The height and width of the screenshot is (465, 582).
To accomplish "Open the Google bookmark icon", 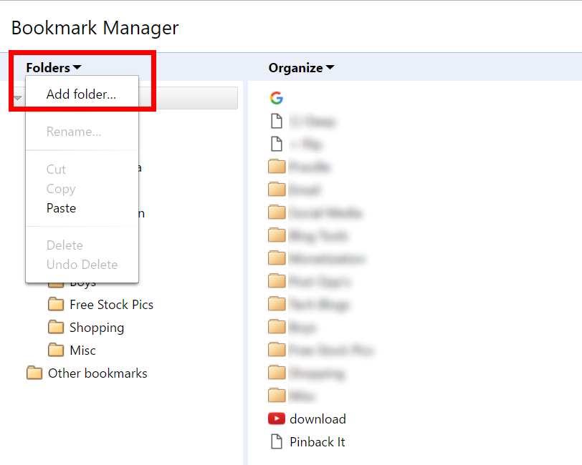I will (x=277, y=98).
